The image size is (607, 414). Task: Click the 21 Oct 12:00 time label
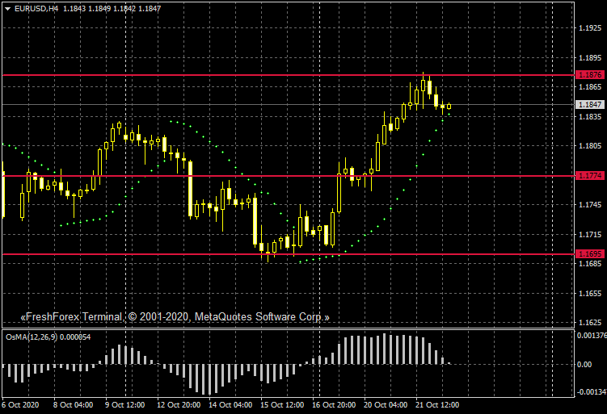click(x=437, y=405)
